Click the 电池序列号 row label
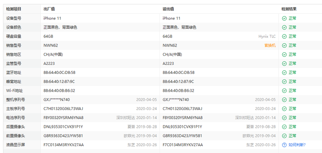The height and width of the screenshot is (153, 322). pyautogui.click(x=15, y=118)
